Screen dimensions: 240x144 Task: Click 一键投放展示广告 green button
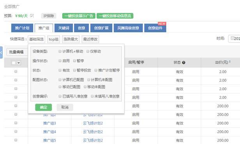(x=79, y=16)
